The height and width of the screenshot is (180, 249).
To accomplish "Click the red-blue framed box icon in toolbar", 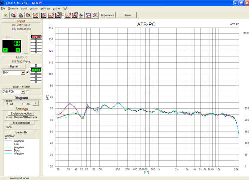I will coord(88,15).
